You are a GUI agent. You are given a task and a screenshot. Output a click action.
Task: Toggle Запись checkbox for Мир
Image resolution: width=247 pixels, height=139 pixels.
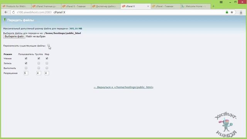click(47, 63)
